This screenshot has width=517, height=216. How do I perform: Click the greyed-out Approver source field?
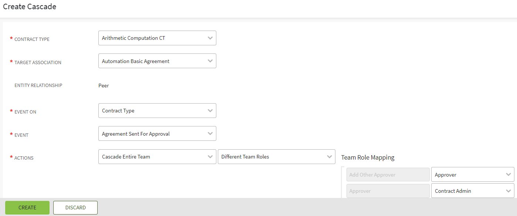coord(388,191)
